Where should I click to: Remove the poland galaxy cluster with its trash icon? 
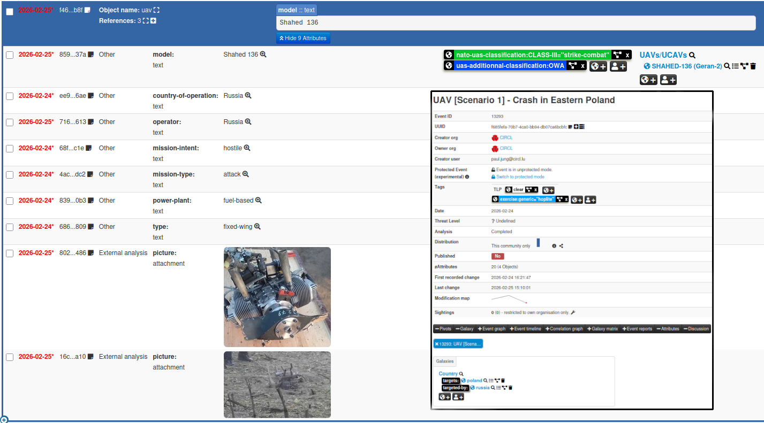[x=503, y=380]
